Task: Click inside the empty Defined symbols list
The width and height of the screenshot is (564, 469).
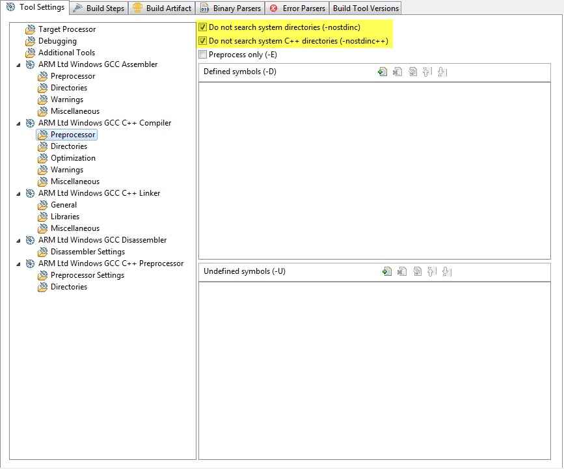Action: 374,169
